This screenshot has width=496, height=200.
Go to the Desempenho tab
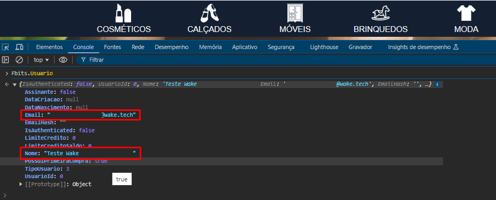tap(171, 47)
